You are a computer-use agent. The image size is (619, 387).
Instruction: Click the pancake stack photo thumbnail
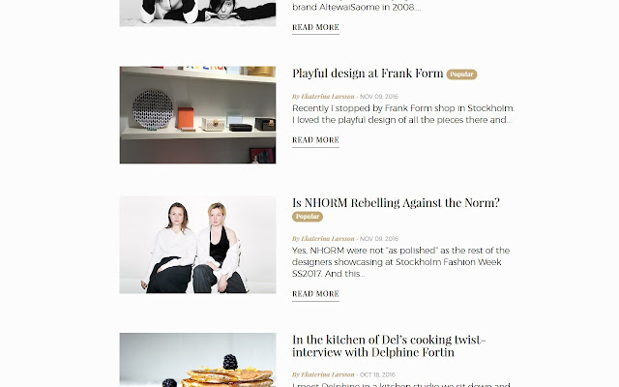tap(197, 360)
